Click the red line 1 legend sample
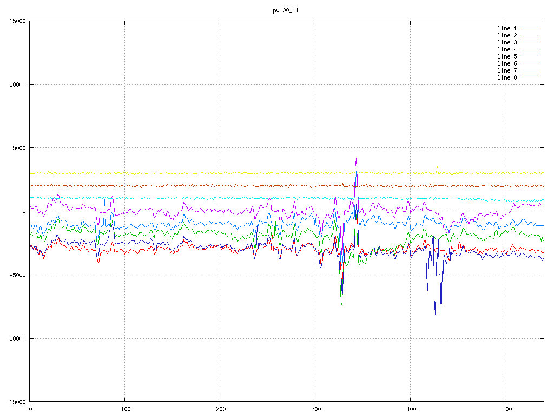 (x=529, y=28)
